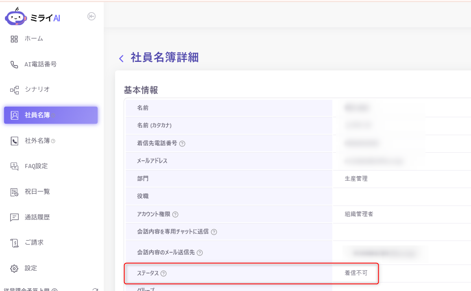Show the ステータス help tooltip icon
471x291 pixels.
click(164, 273)
